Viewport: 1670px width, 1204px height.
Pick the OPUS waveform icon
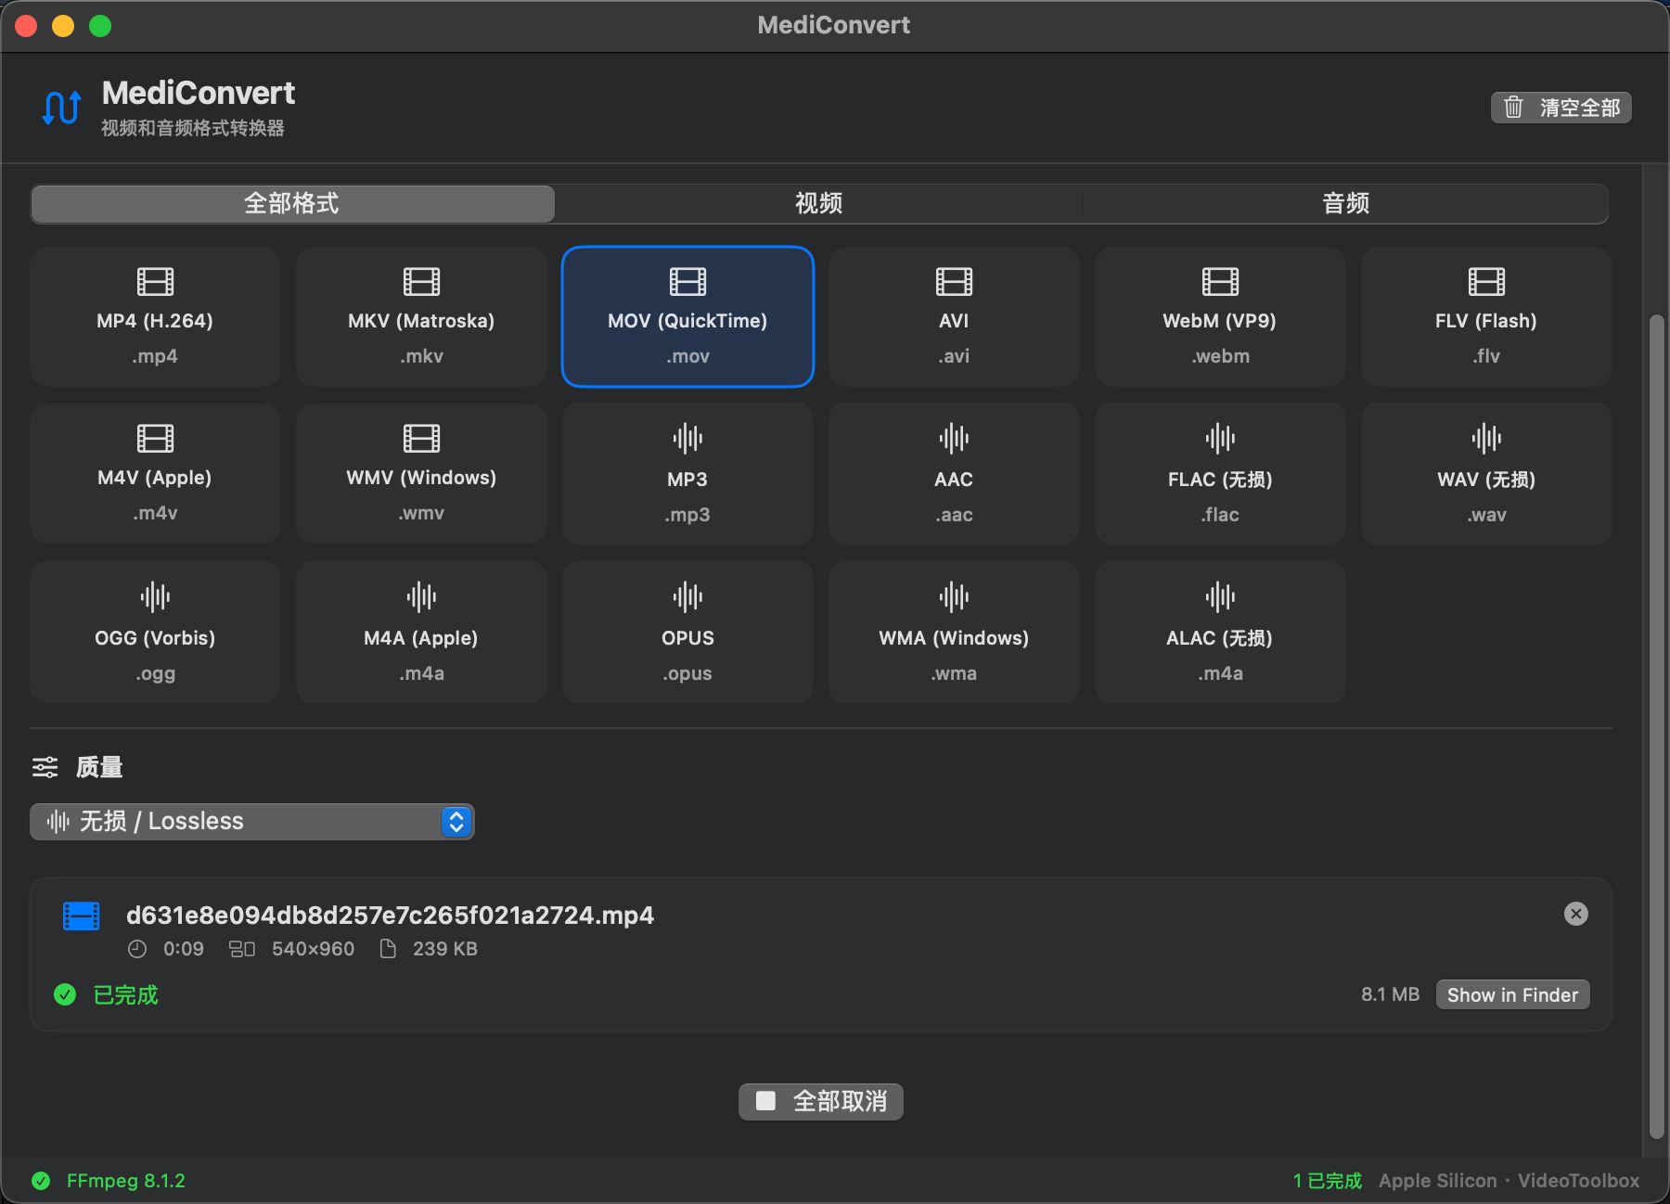point(687,596)
